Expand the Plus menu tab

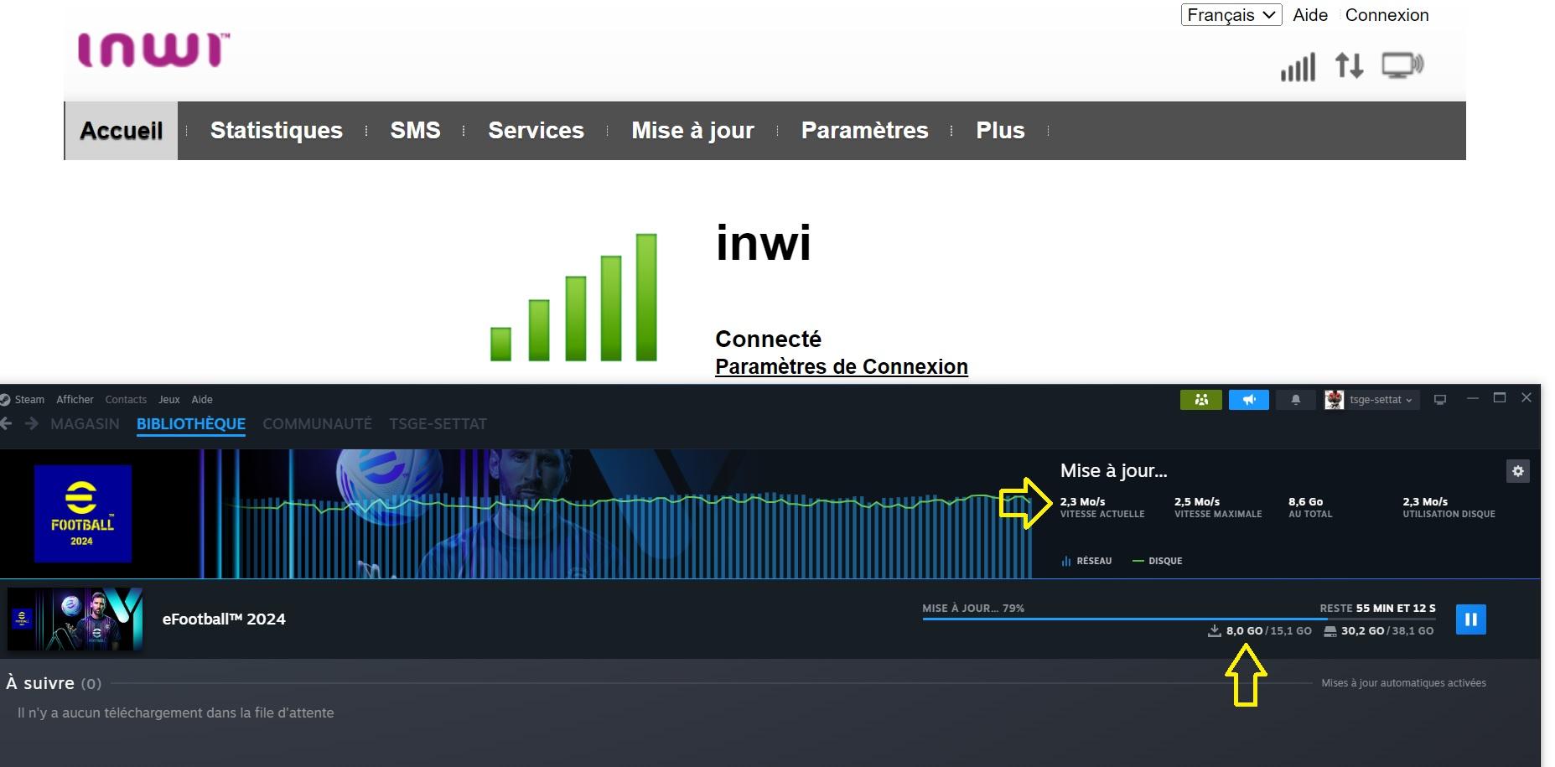1000,131
